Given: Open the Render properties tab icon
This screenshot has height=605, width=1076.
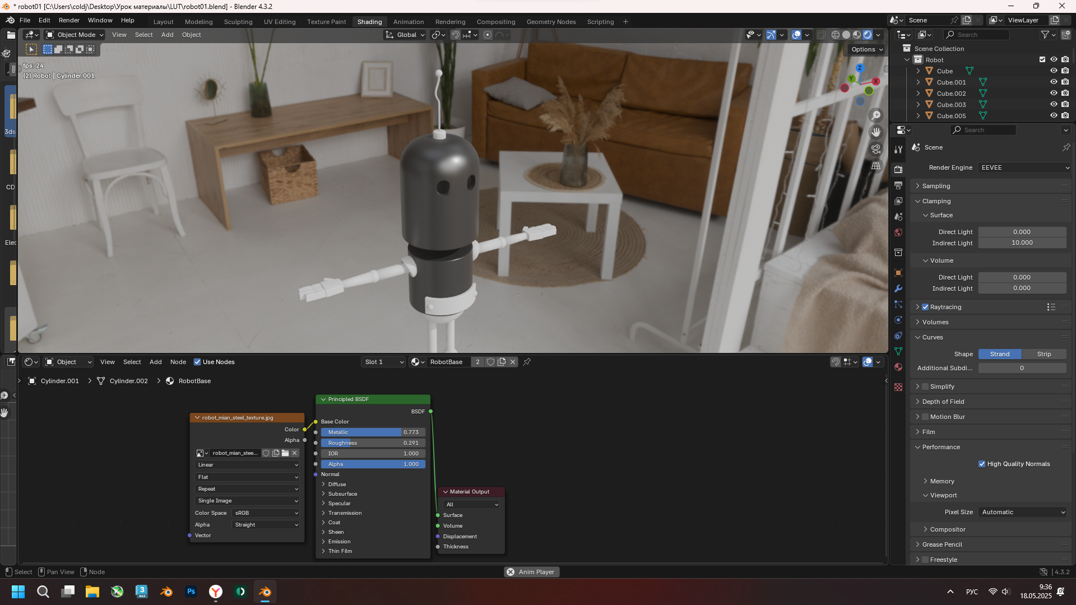Looking at the screenshot, I should tap(898, 170).
